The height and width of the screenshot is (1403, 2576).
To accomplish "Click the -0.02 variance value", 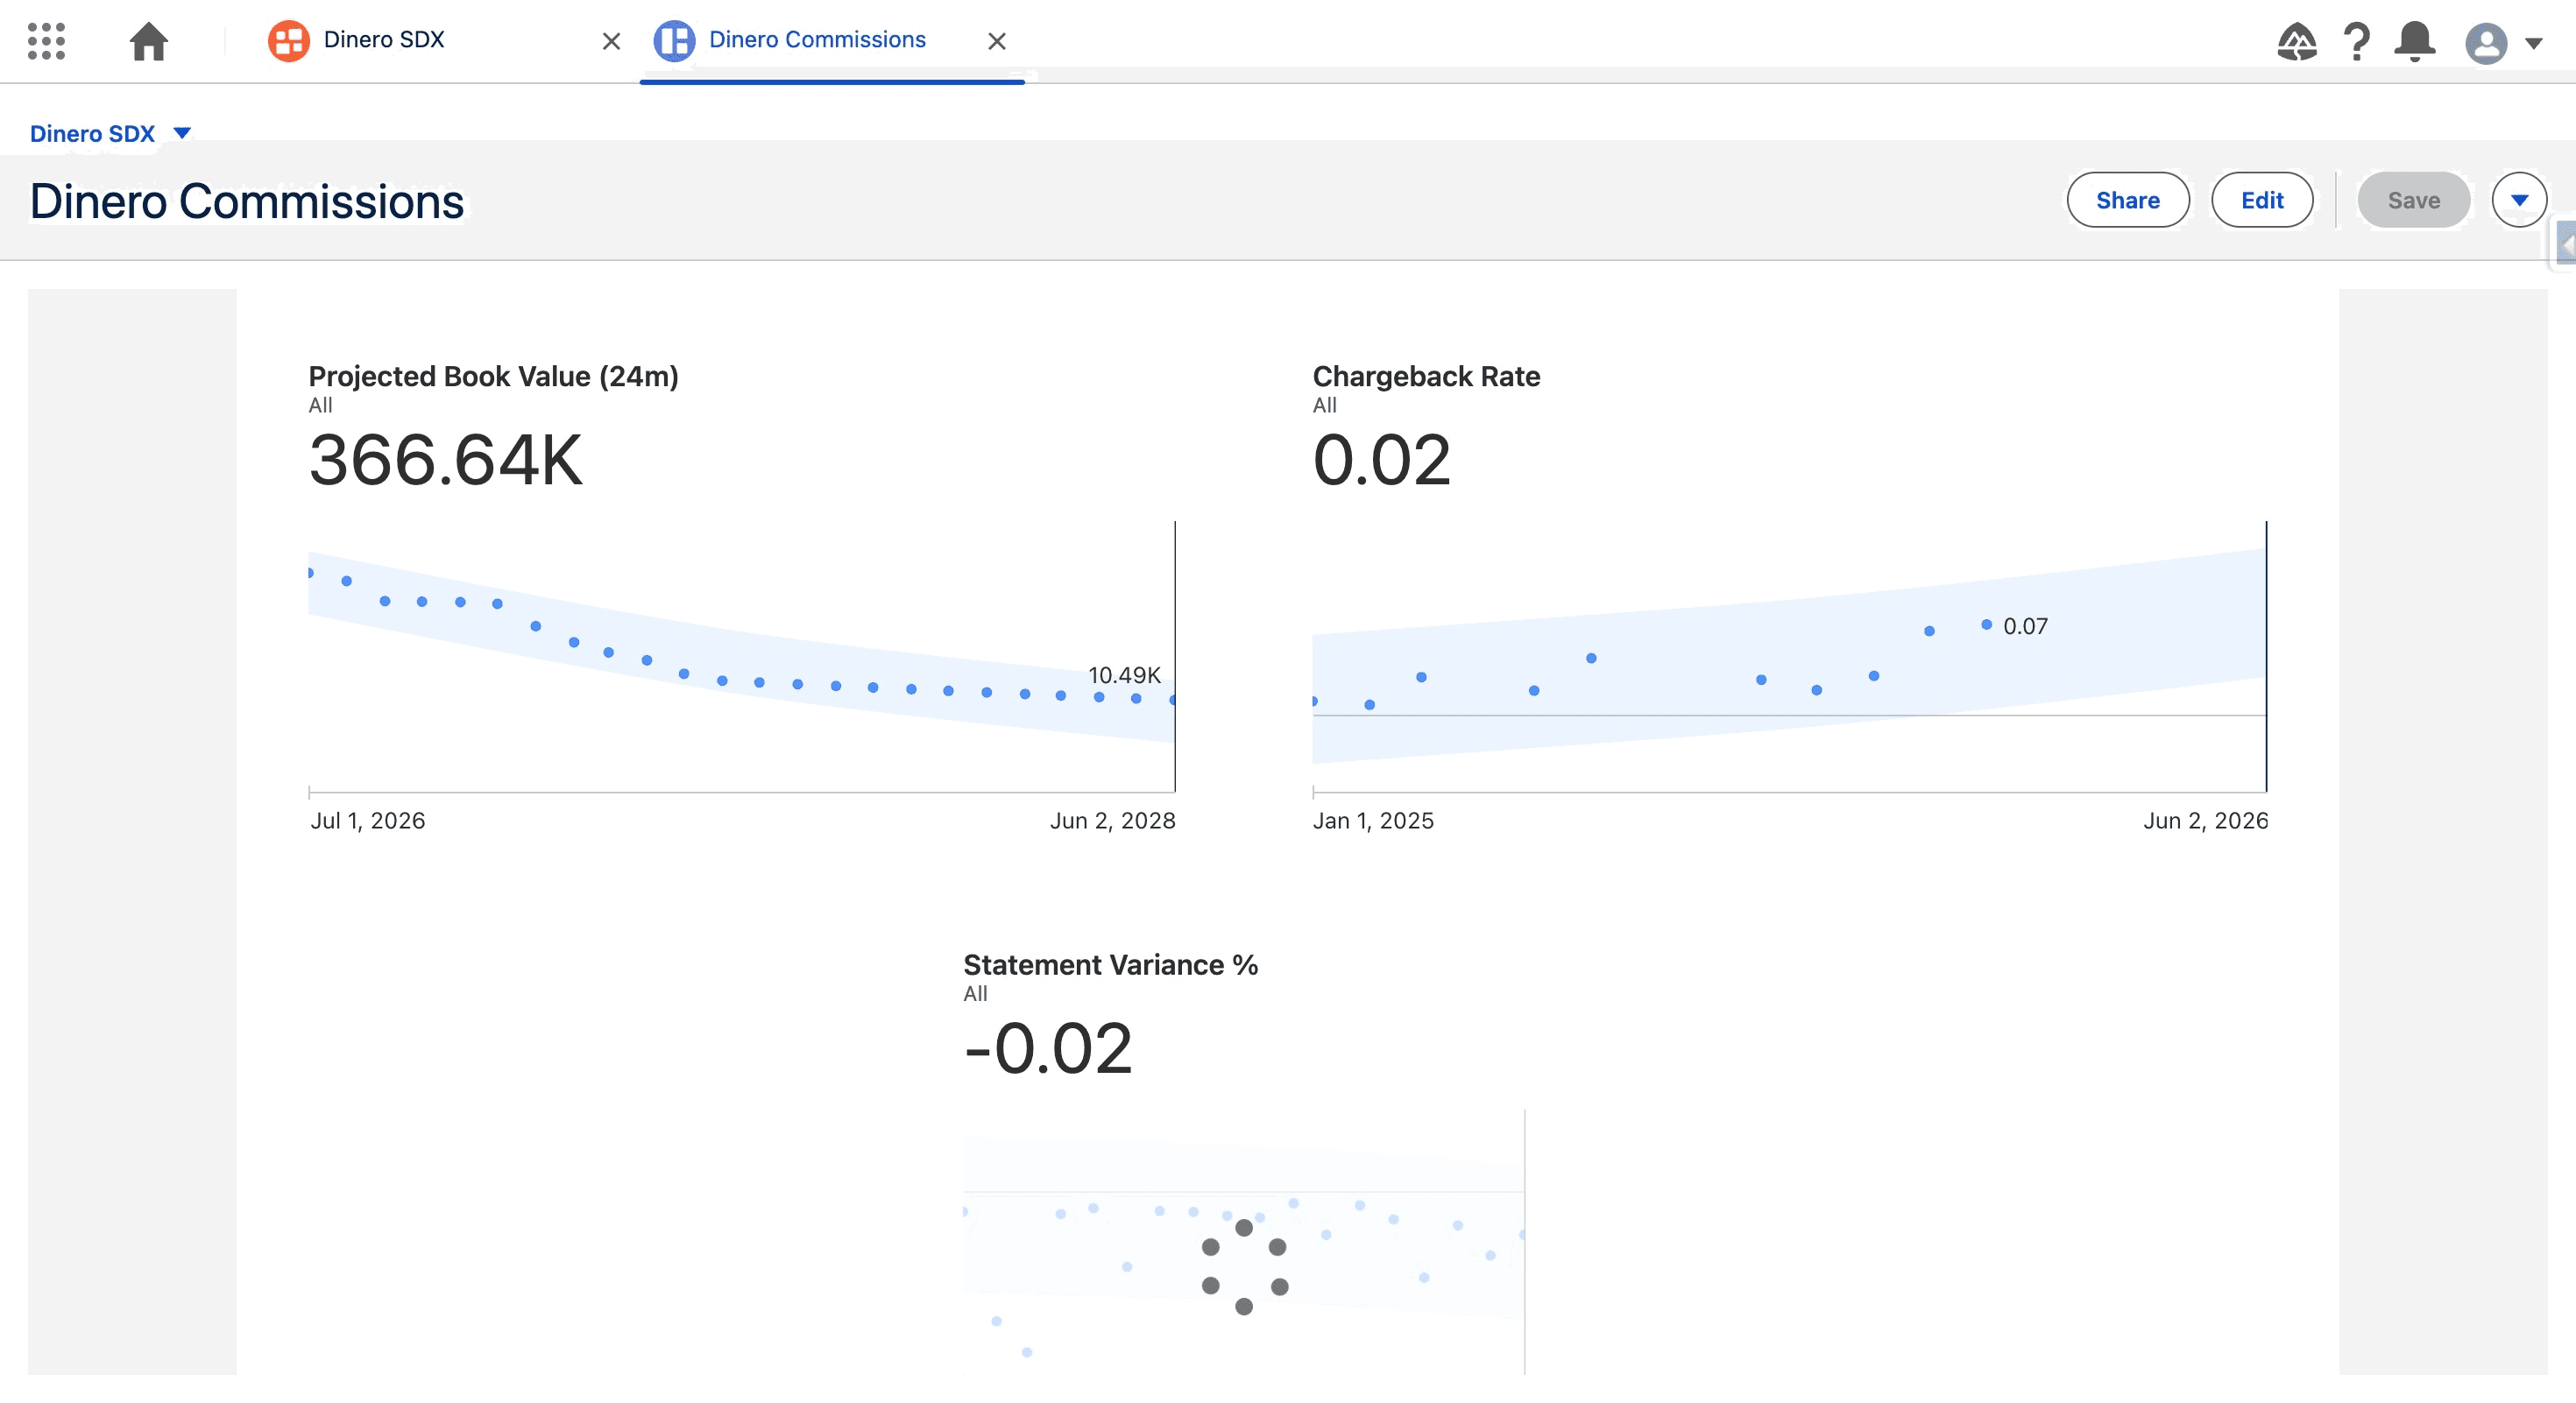I will coord(1047,1049).
